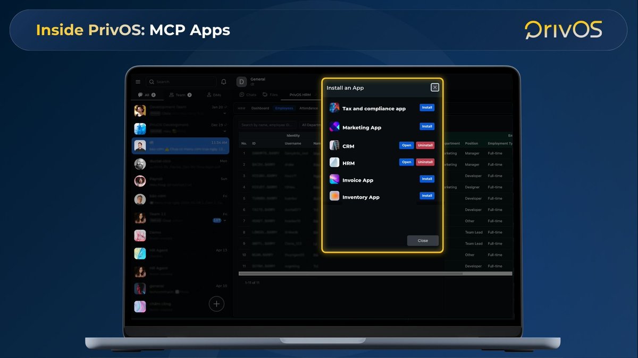Install the Tax and compliance app
The image size is (638, 358).
click(x=427, y=108)
